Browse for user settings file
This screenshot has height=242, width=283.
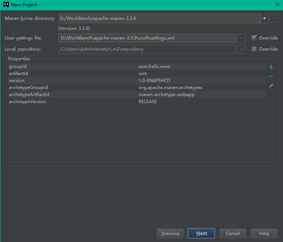pos(241,38)
